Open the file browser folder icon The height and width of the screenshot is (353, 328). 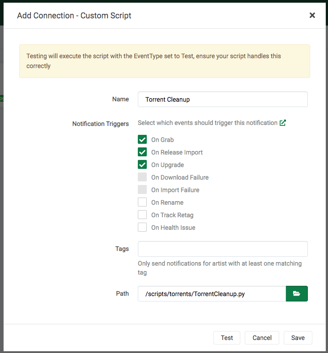pyautogui.click(x=296, y=294)
